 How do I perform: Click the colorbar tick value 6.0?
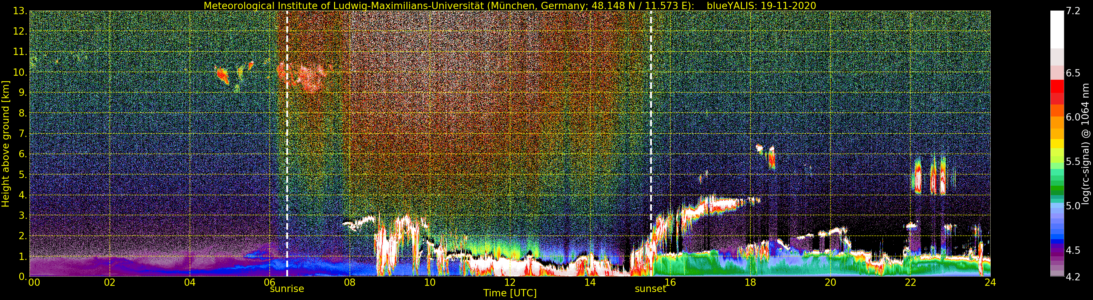pos(1073,117)
